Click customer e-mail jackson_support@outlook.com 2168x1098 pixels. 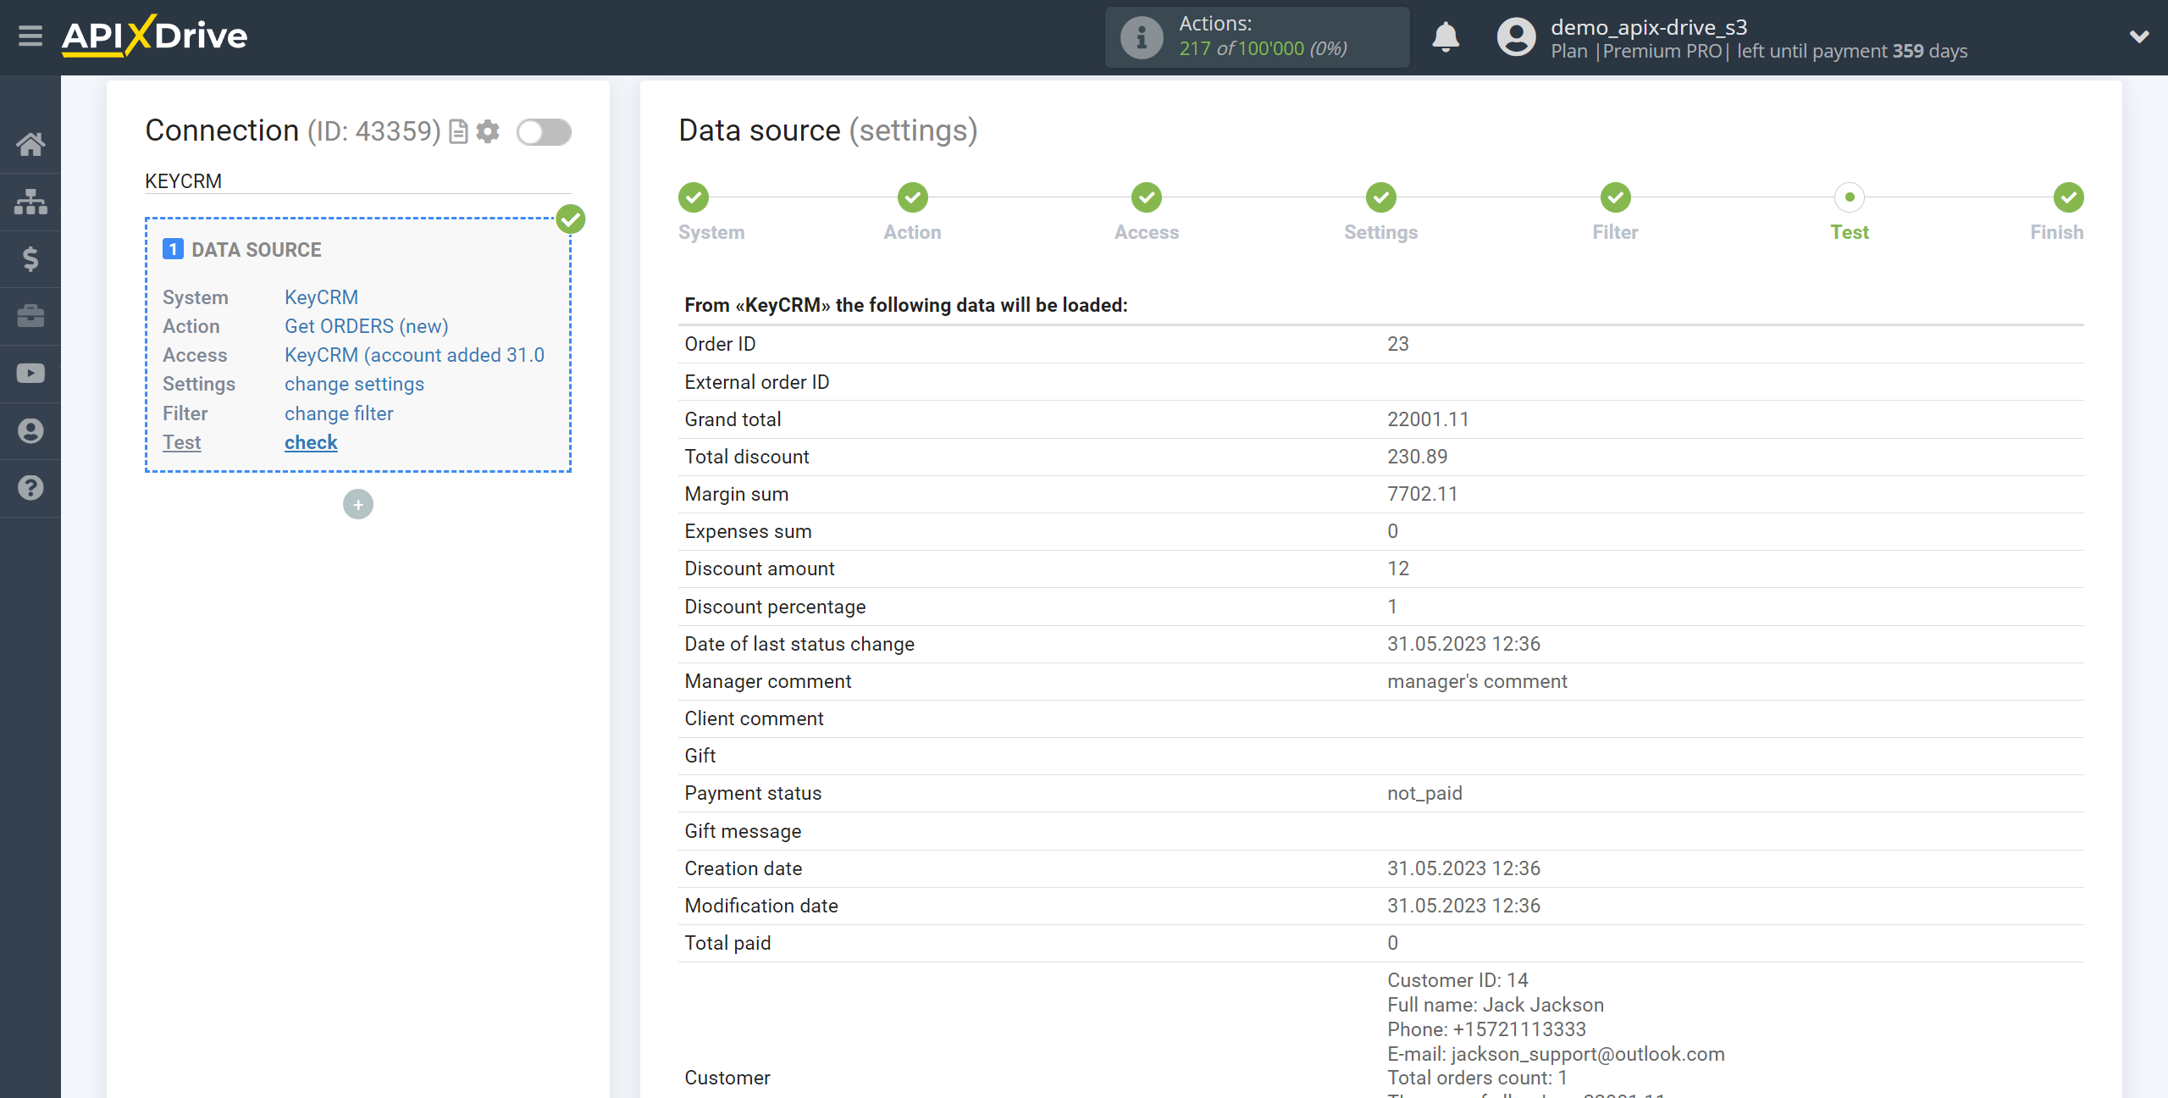1588,1054
